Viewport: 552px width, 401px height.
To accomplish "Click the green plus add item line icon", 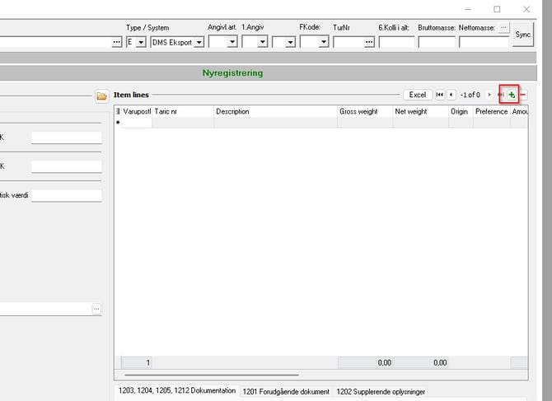I will click(511, 96).
